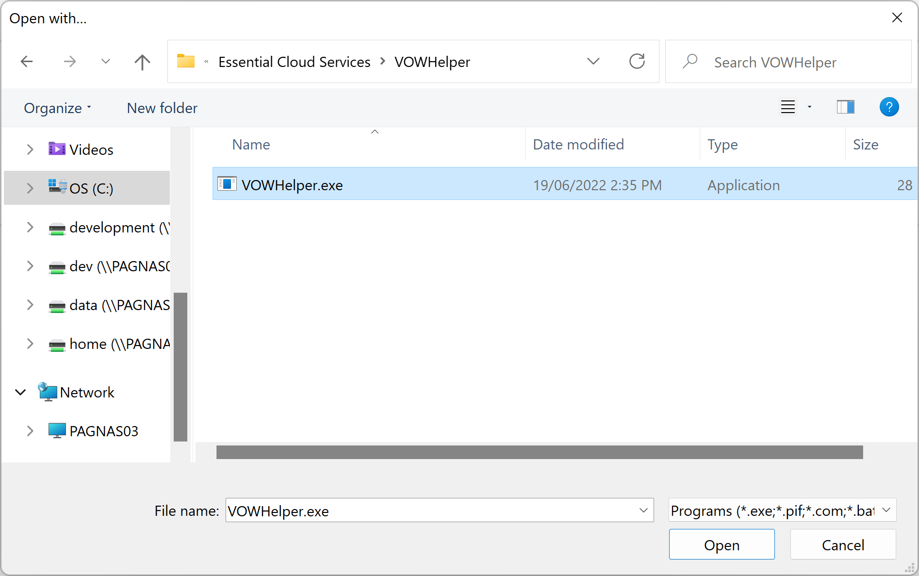Click the Up one level arrow
Viewport: 919px width, 576px height.
pos(142,62)
